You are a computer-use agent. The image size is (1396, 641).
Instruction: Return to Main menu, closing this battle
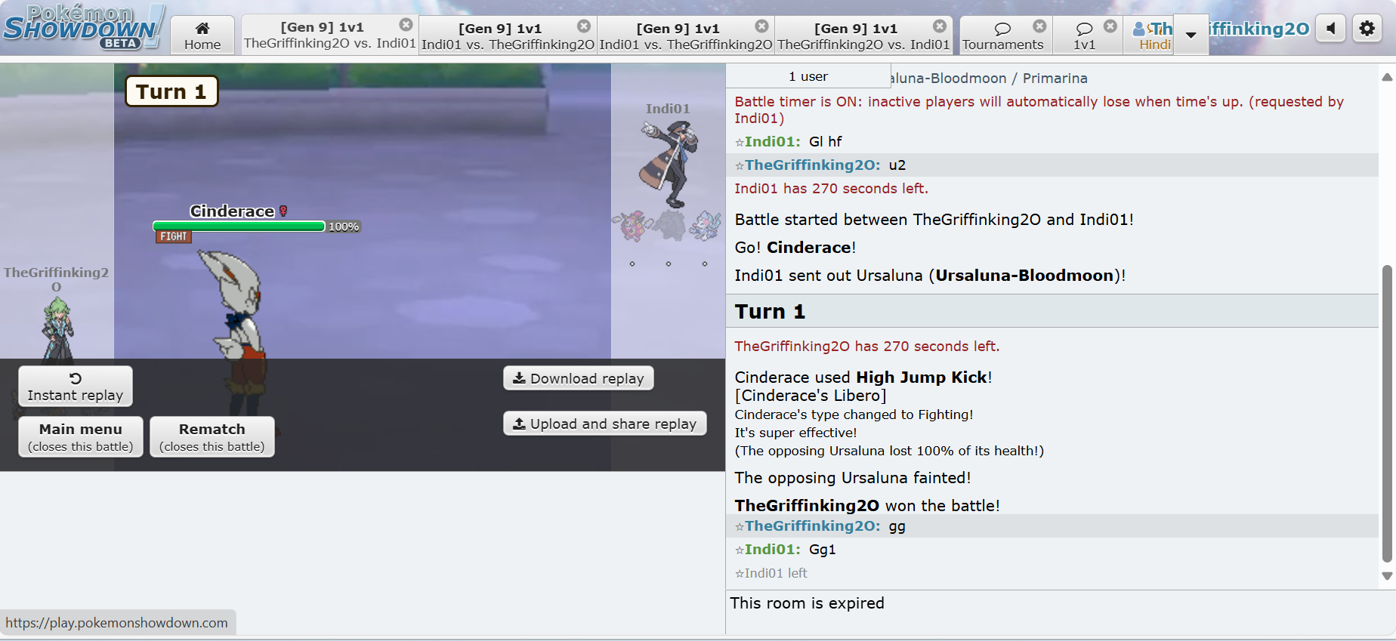click(x=81, y=436)
